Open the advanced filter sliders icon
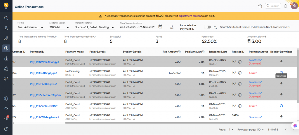The image size is (299, 135). tap(172, 27)
